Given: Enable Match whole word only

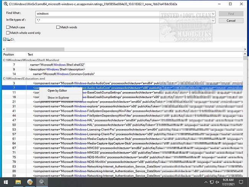Looking at the screenshot, I should pos(8,33).
